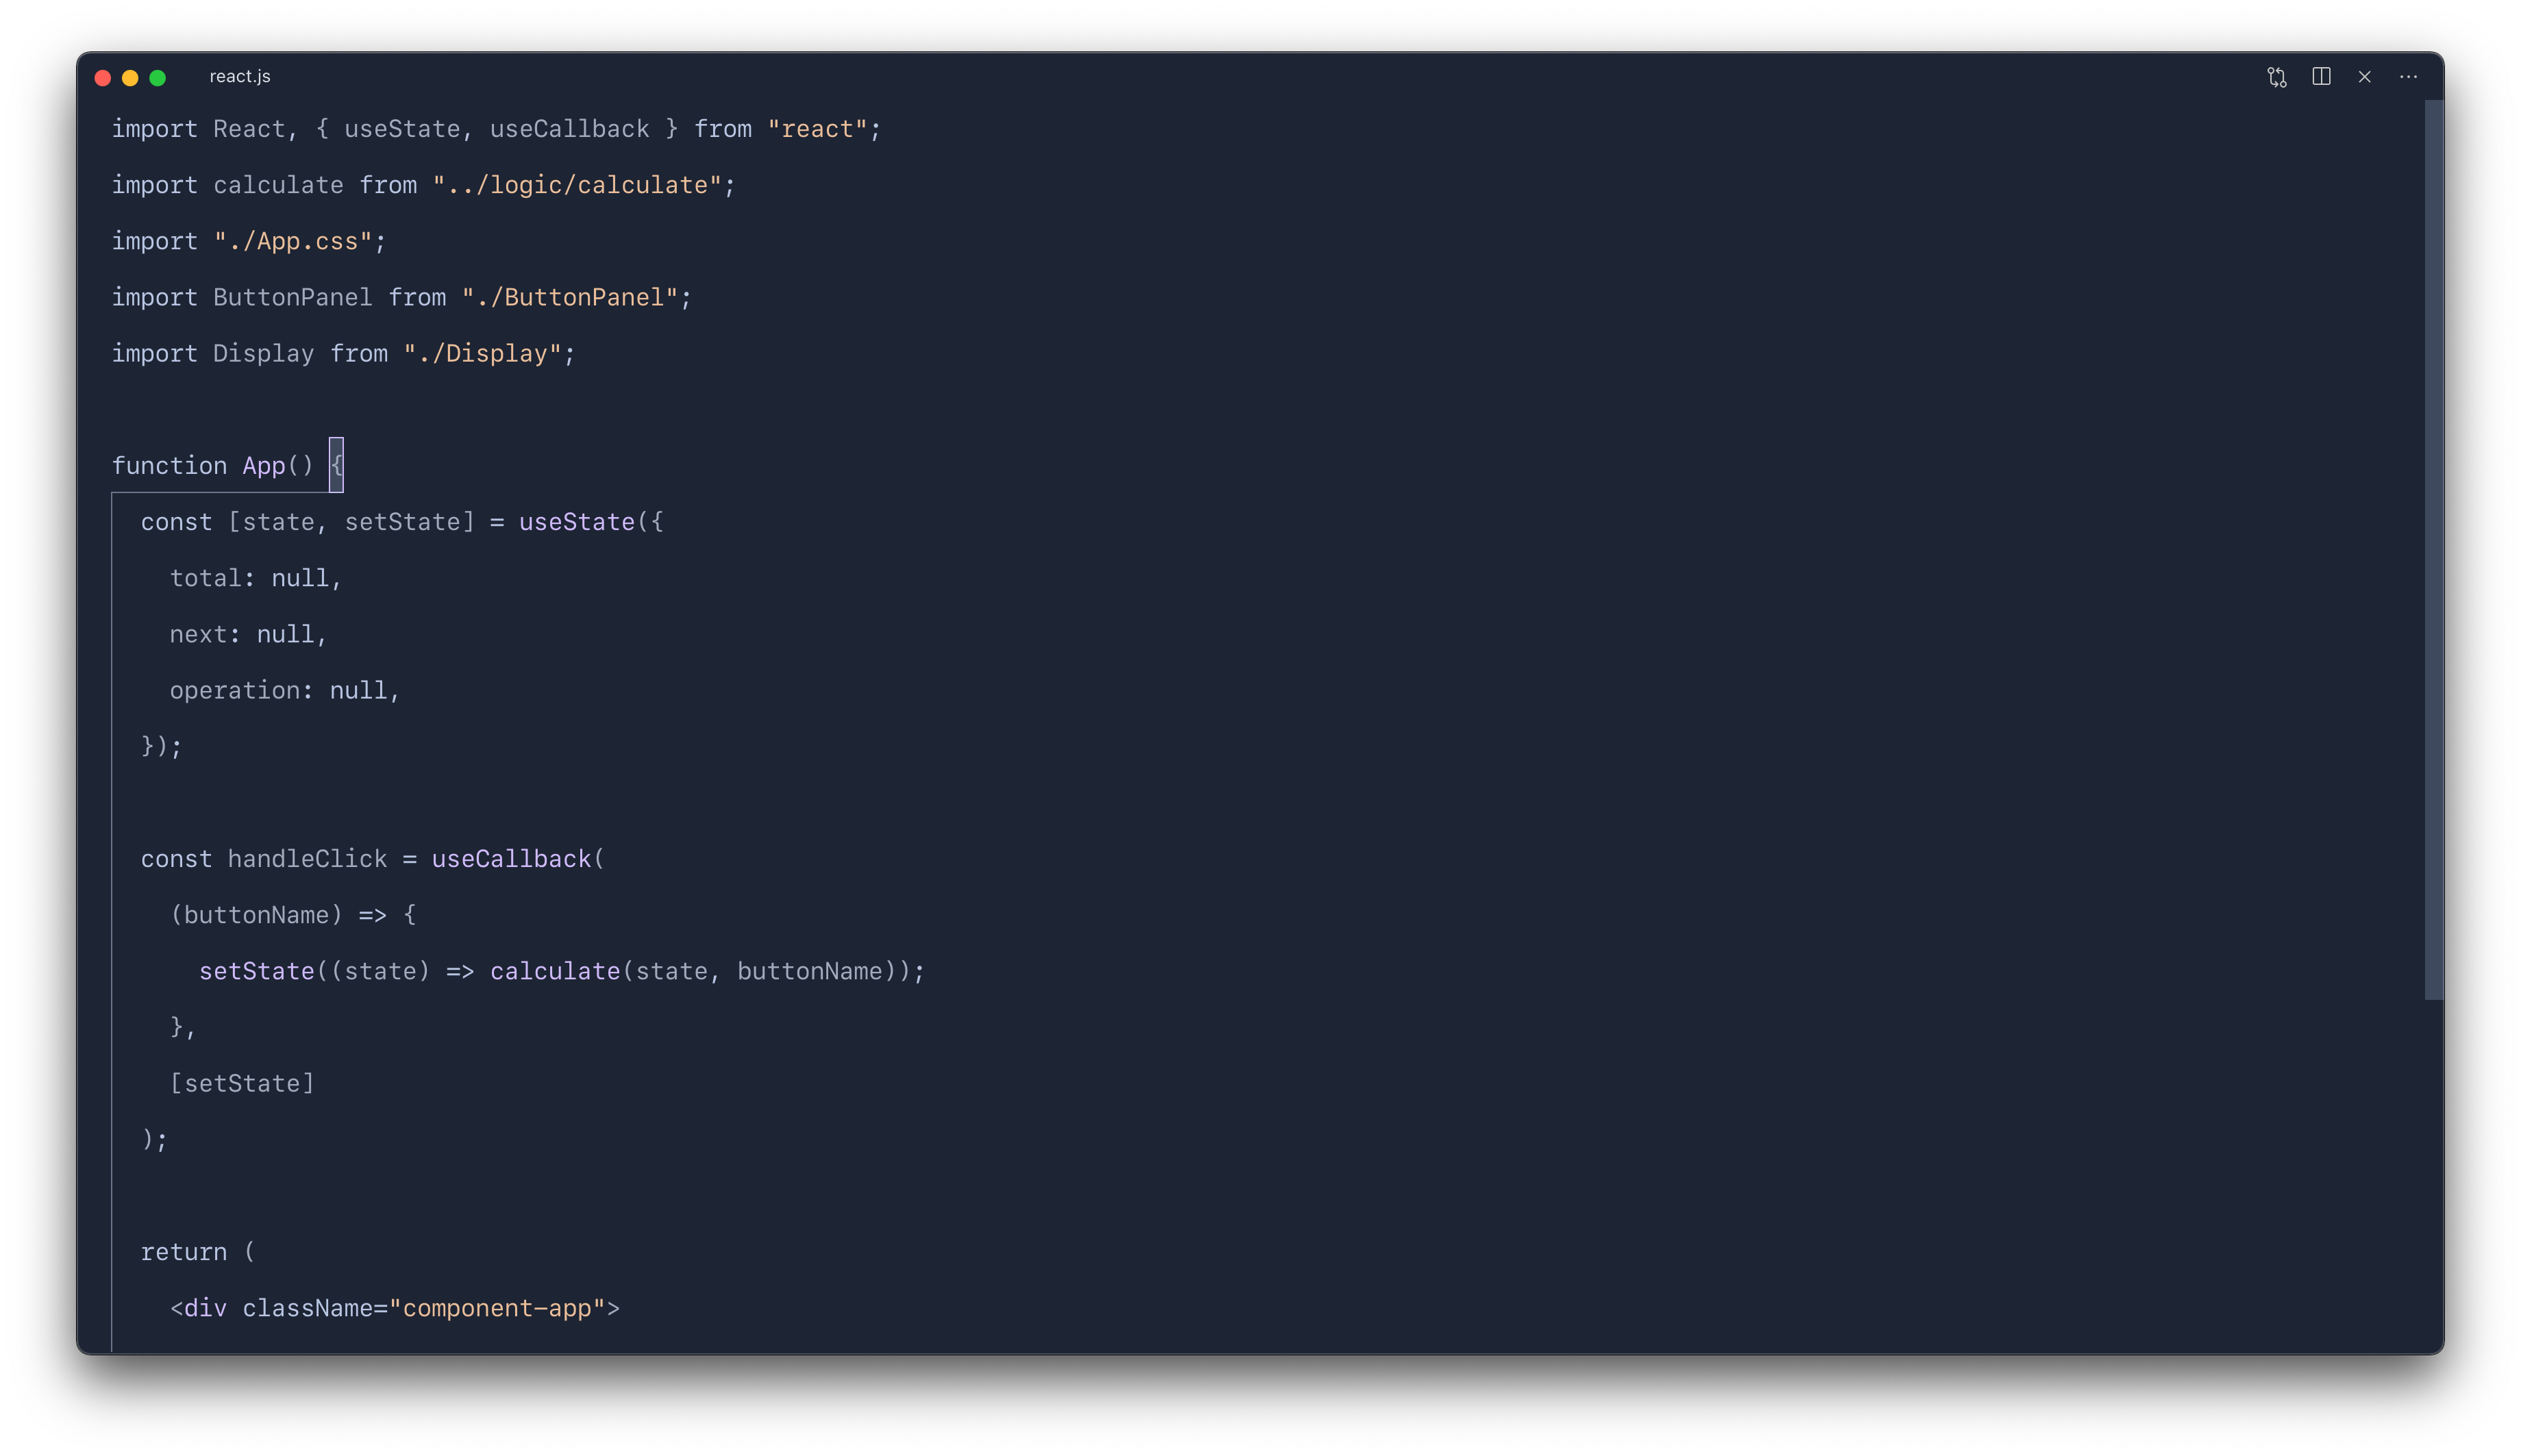Split the editor with the columns icon
Viewport: 2521px width, 1456px height.
(x=2321, y=77)
